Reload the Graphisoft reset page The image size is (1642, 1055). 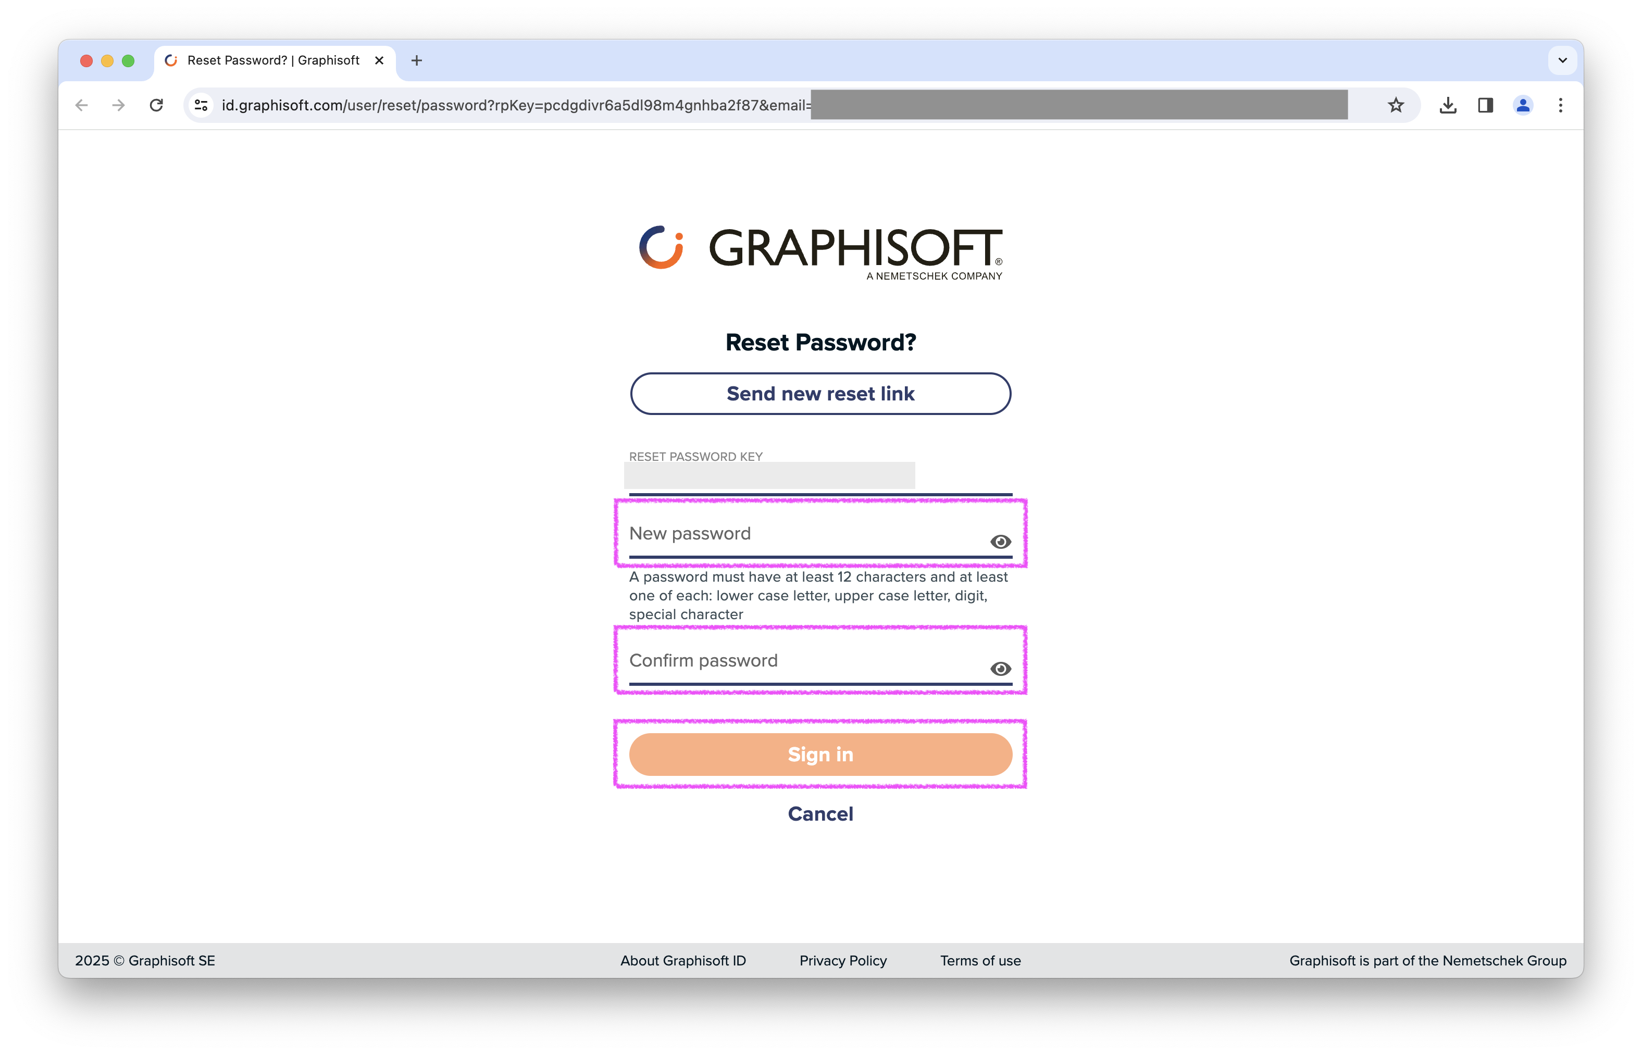click(156, 106)
